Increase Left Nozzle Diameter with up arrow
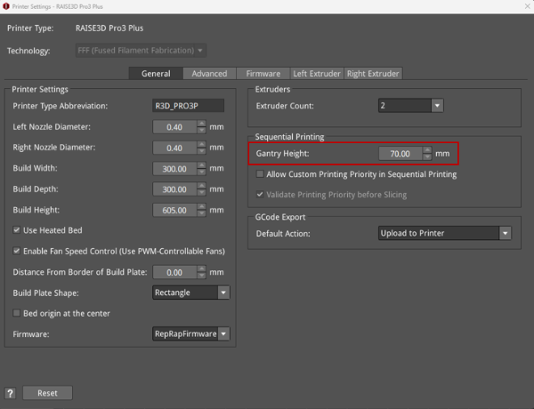 (x=200, y=123)
